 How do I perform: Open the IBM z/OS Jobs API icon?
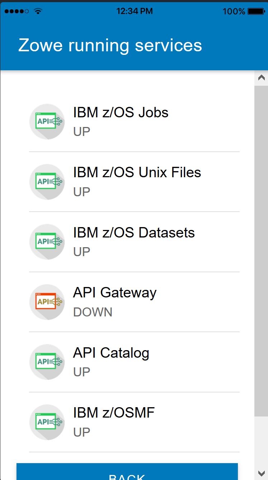(47, 122)
